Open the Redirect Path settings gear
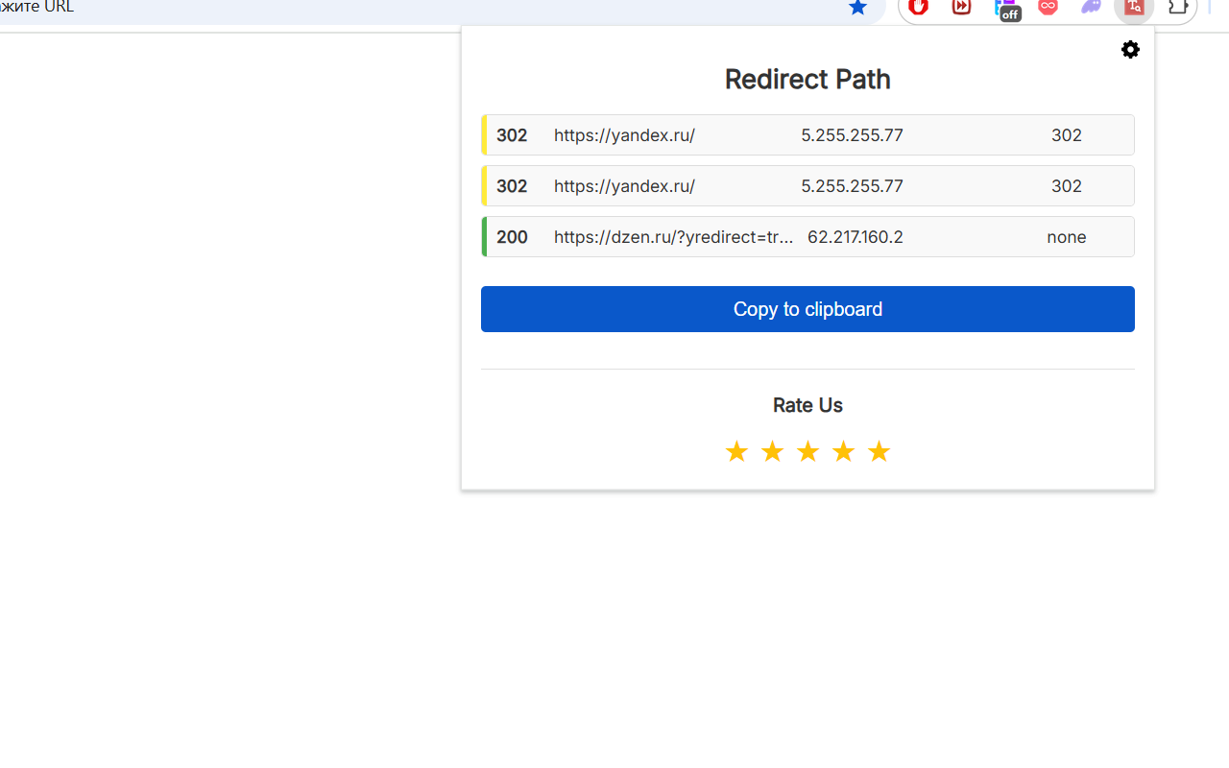This screenshot has height=768, width=1229. click(x=1130, y=50)
